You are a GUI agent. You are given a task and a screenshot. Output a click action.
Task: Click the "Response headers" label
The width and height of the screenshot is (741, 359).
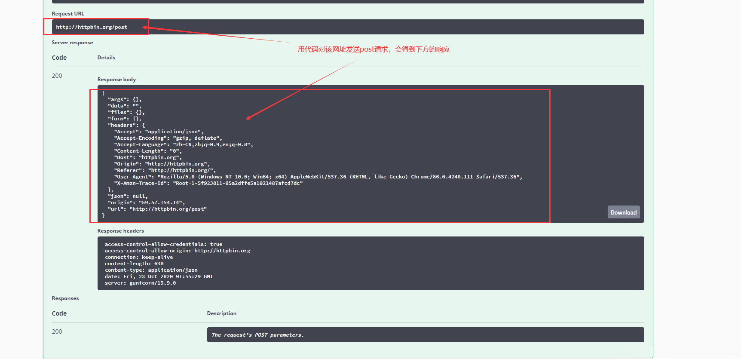point(120,231)
